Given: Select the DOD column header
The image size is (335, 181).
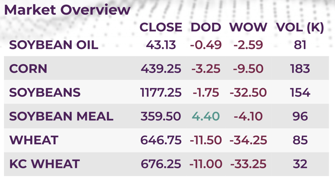Looking at the screenshot, I should (206, 27).
